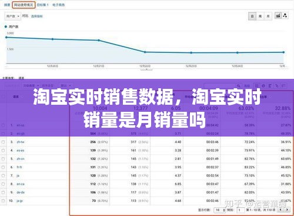Check the row 4 es-es checkbox

click(x=3, y=151)
